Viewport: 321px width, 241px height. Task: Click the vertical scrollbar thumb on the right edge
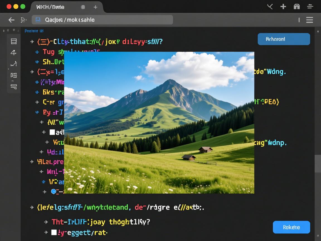pyautogui.click(x=318, y=164)
